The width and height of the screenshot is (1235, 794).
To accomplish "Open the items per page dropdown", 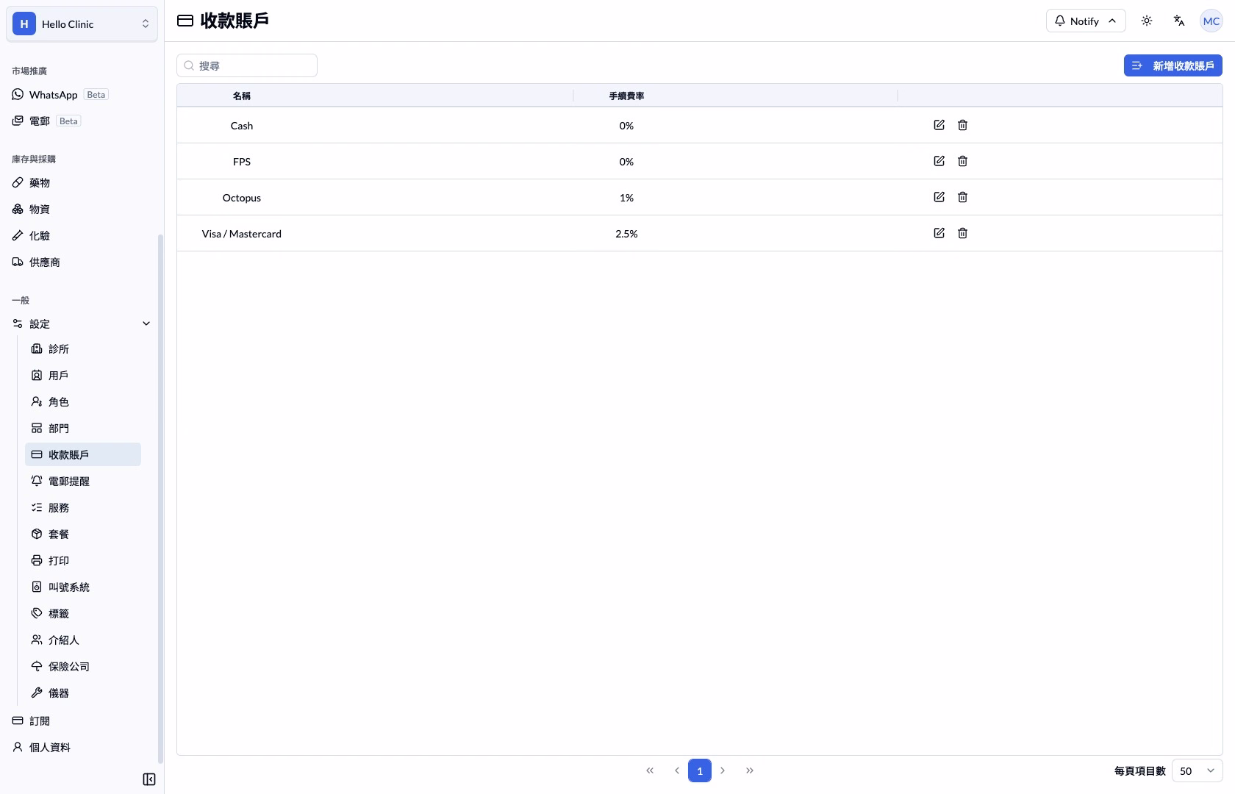I will point(1197,770).
